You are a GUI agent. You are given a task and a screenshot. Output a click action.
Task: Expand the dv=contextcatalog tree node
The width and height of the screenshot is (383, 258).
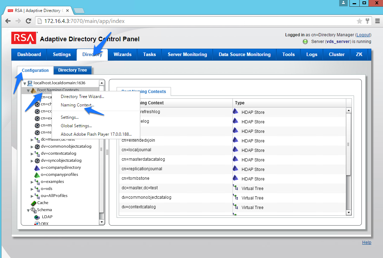click(x=32, y=154)
